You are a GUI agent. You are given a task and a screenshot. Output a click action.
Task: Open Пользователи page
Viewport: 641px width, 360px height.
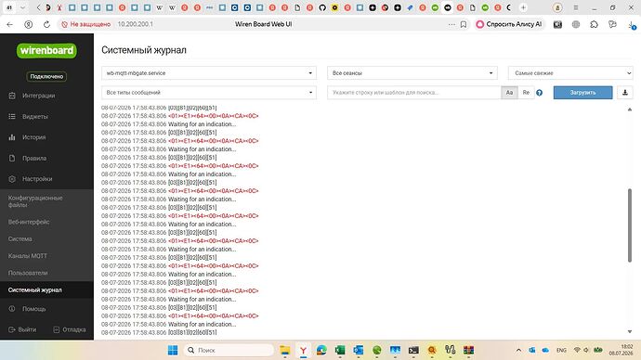click(x=28, y=273)
